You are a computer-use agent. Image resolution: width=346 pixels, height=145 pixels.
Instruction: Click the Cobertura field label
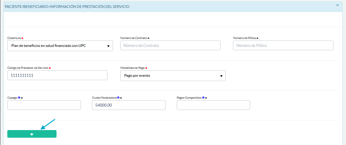(x=14, y=38)
